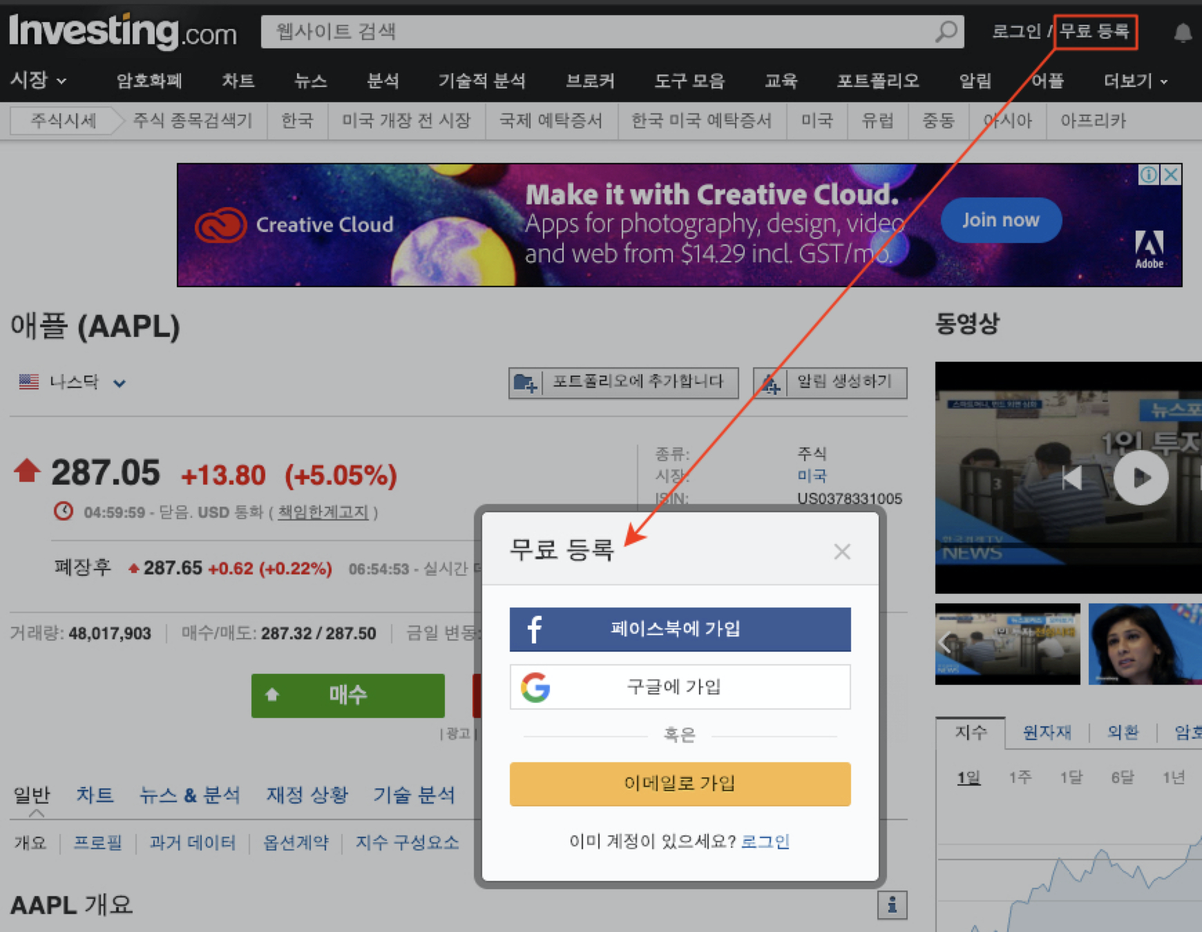Screen dimensions: 1202x932
Task: Click the red up-arrow beside 287.05
Action: 27,470
